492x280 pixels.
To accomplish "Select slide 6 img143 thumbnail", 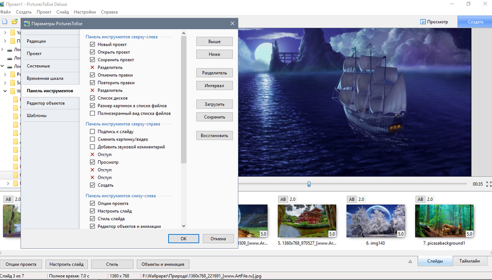I will point(376,221).
